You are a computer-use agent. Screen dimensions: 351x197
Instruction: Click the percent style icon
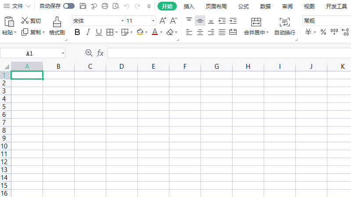(323, 32)
